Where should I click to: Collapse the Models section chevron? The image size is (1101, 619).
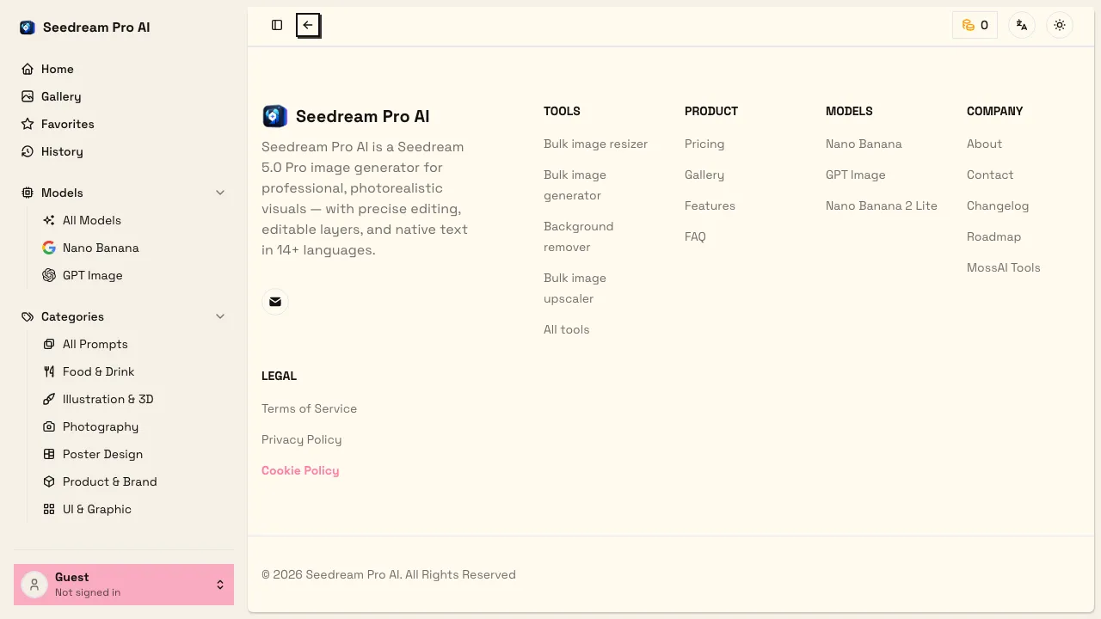point(220,193)
